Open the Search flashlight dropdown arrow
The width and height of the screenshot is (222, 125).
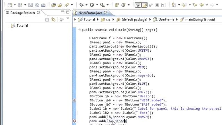tap(72, 5)
